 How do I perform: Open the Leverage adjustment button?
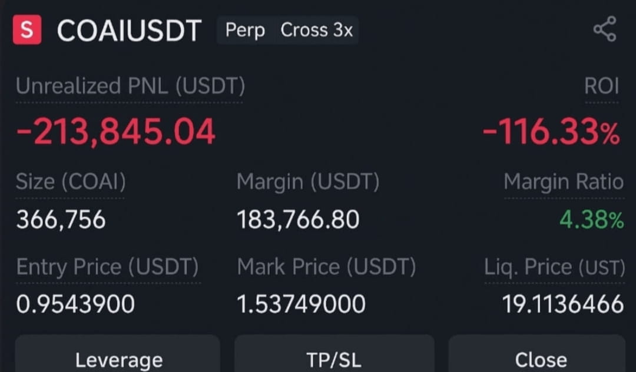click(118, 355)
